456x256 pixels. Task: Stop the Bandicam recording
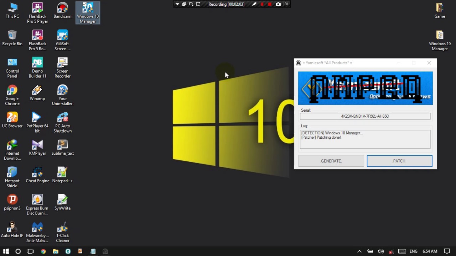(x=270, y=4)
